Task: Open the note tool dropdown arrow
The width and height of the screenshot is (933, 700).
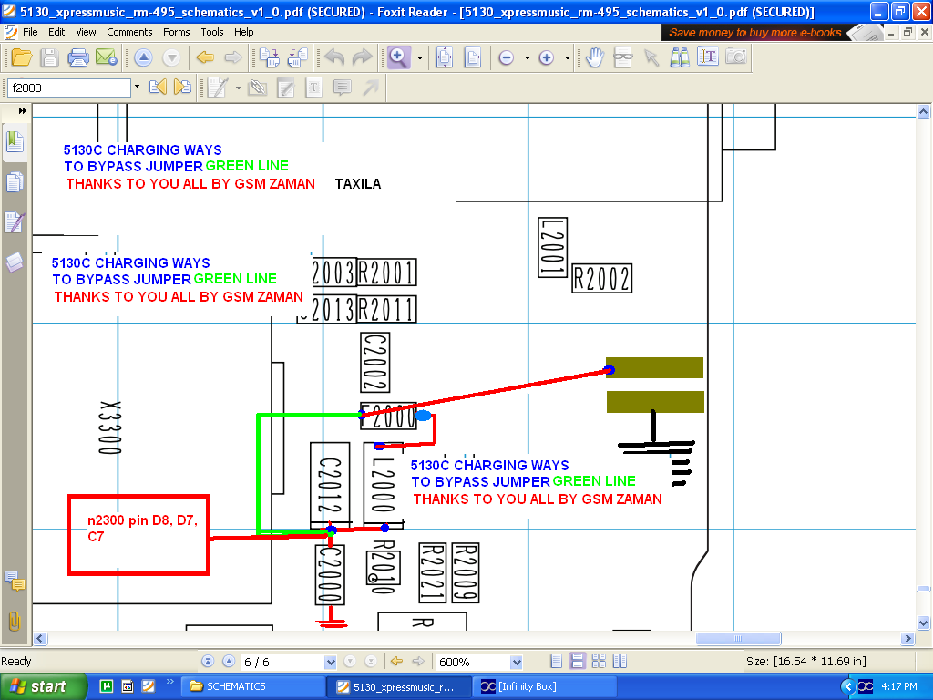Action: pyautogui.click(x=239, y=87)
